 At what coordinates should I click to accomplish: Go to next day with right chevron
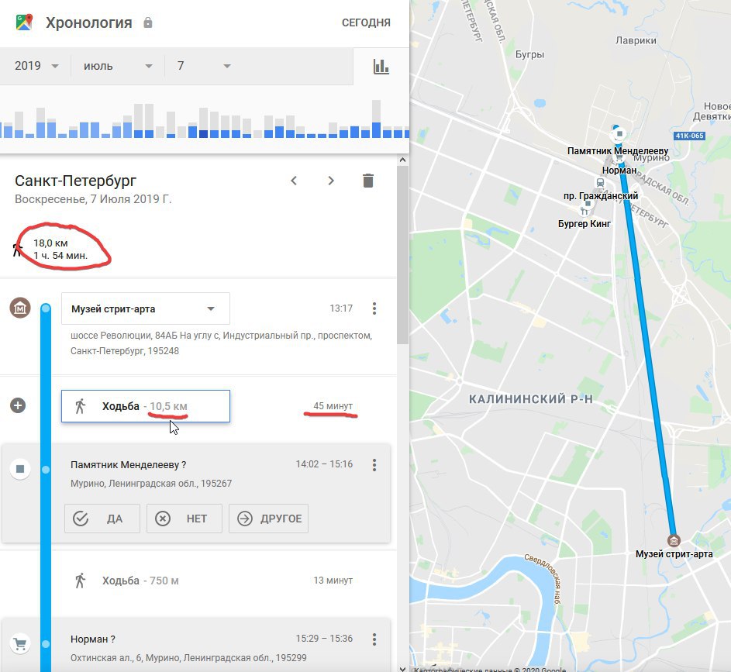pyautogui.click(x=331, y=181)
